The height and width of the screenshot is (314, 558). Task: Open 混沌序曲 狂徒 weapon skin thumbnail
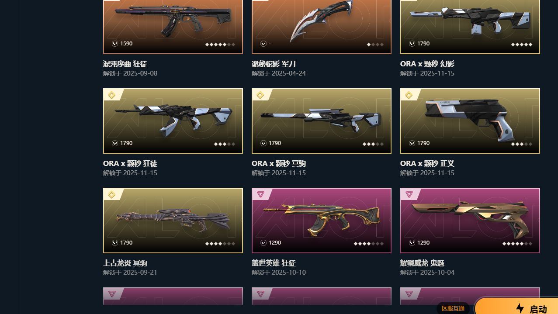pos(173,26)
